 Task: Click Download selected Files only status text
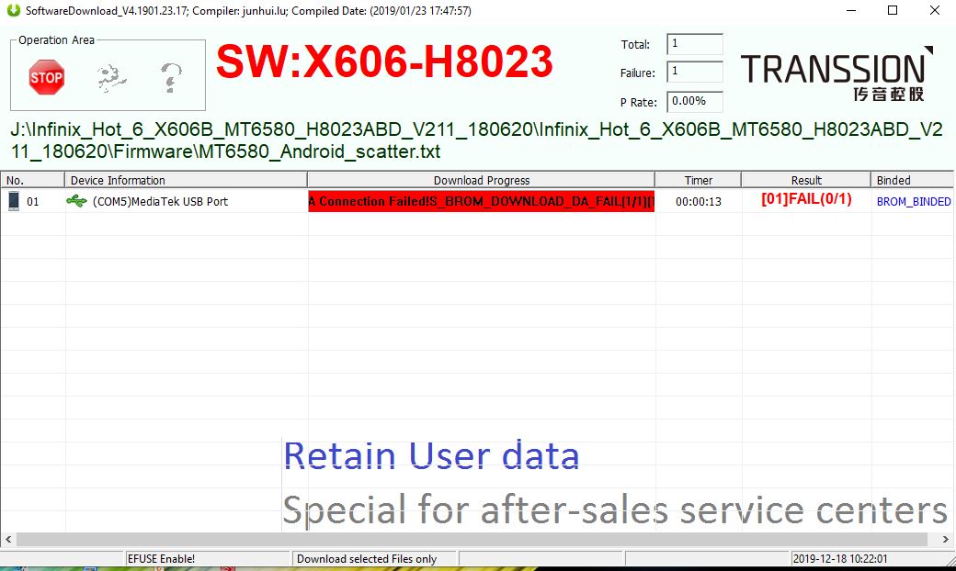point(367,559)
